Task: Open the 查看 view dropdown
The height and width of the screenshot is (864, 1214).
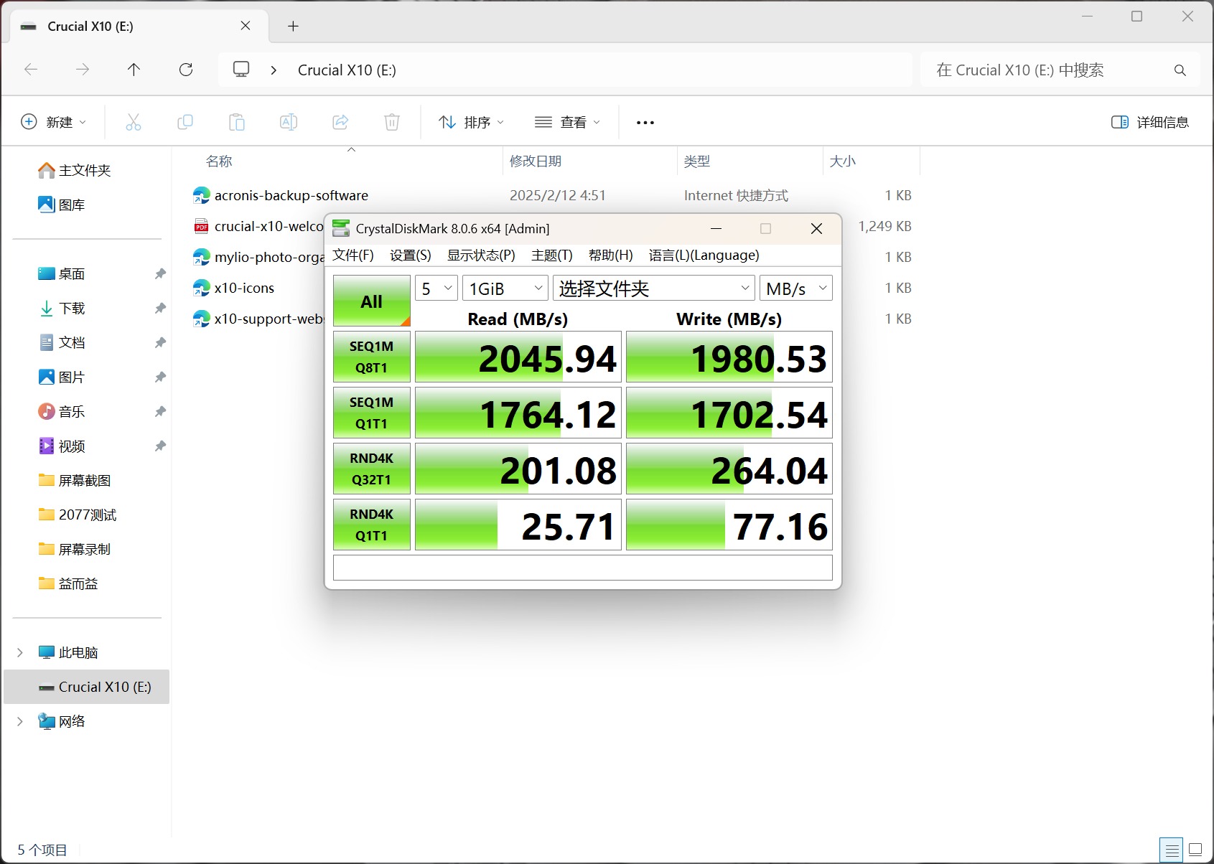Action: pyautogui.click(x=567, y=122)
